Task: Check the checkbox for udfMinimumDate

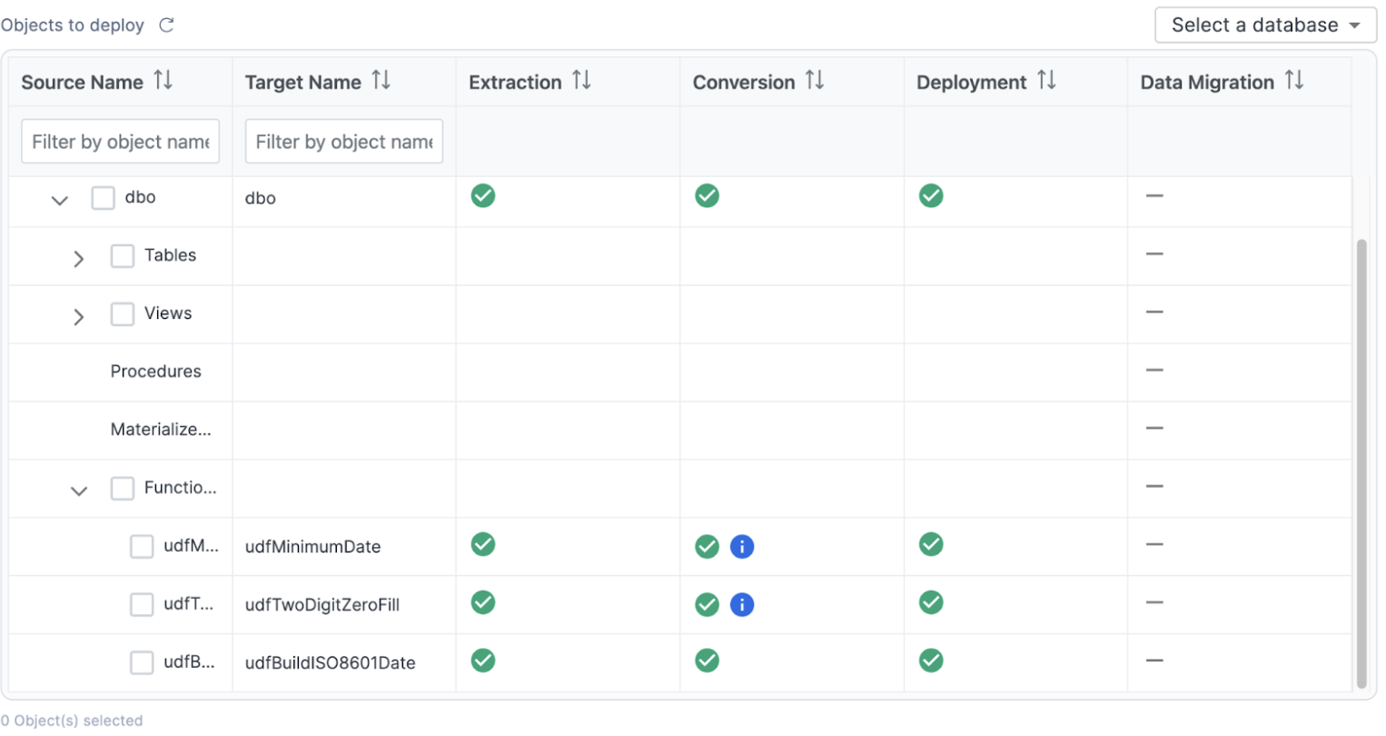Action: coord(142,546)
